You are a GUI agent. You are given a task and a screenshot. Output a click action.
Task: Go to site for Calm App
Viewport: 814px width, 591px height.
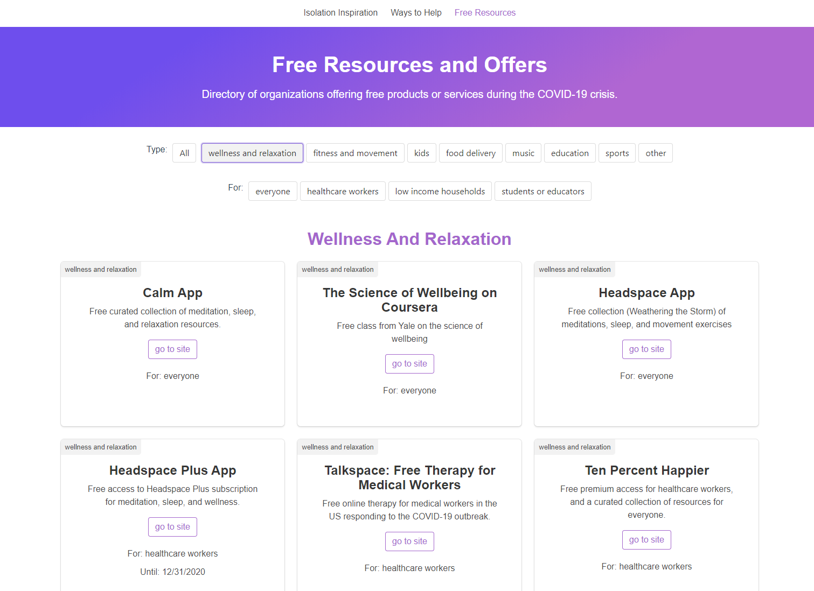click(x=172, y=349)
